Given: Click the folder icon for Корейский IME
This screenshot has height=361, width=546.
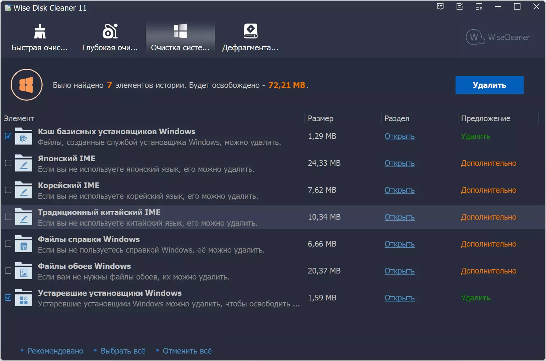Looking at the screenshot, I should coord(24,190).
